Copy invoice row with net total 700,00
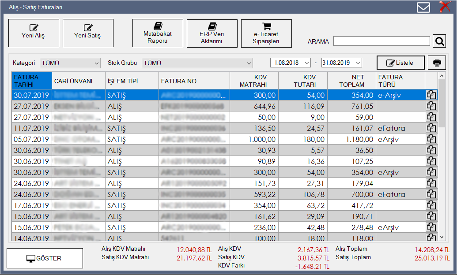 (x=431, y=194)
